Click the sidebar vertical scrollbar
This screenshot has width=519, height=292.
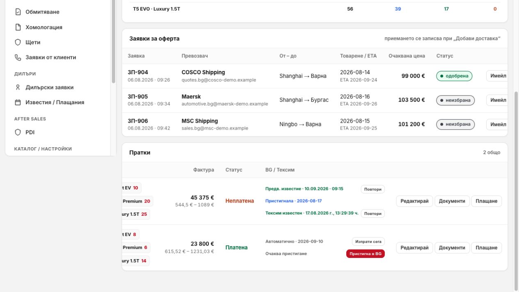pyautogui.click(x=114, y=41)
